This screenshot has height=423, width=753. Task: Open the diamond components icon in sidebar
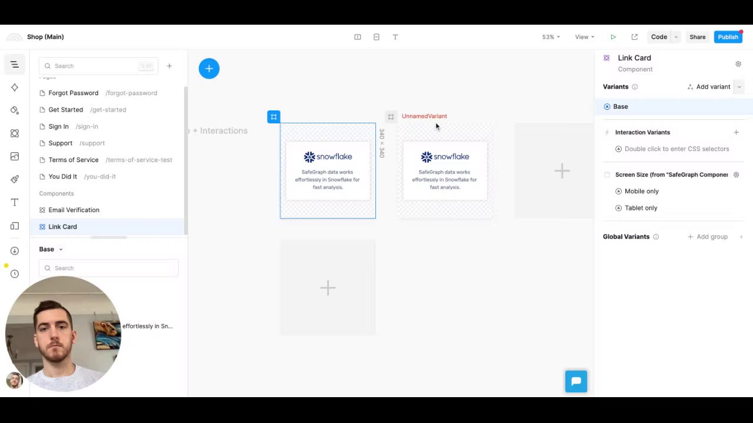pos(15,88)
